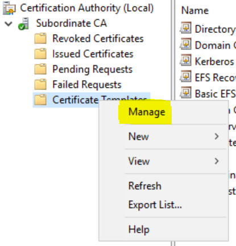Click the Directory template certificate icon
Screen dimensions: 236x246
(185, 28)
